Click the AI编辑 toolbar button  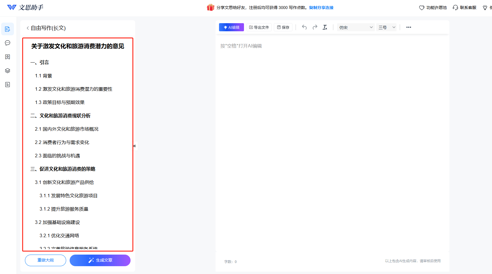point(231,27)
